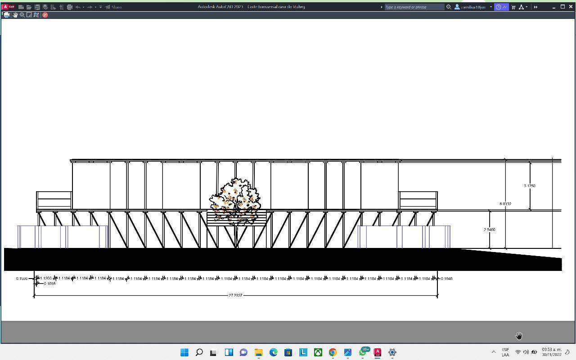576x360 pixels.
Task: Open the Windows Start menu
Action: tap(184, 352)
